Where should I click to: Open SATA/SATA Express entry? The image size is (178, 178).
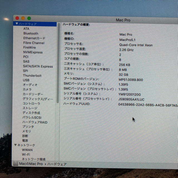(38, 66)
